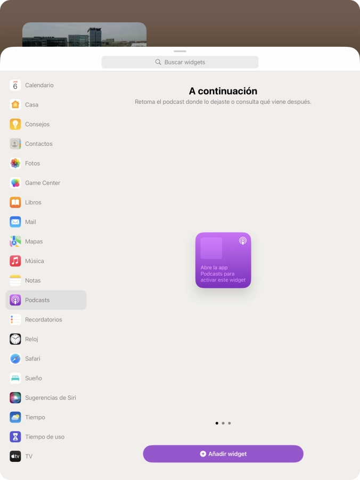Tap the Libros book icon
Screen dimensions: 360x480
[15, 202]
